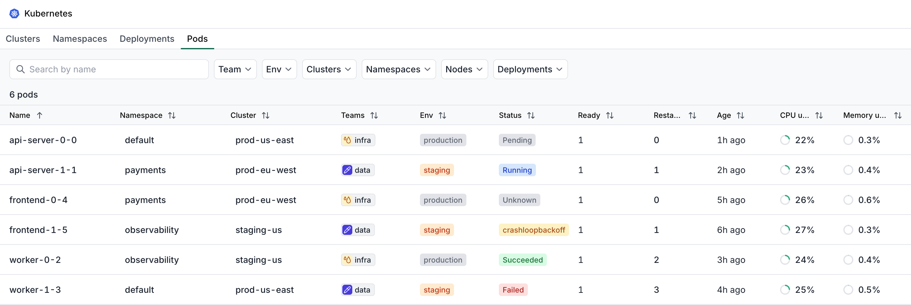Click observability namespace for frontend-1-5
The width and height of the screenshot is (911, 305).
pyautogui.click(x=152, y=230)
